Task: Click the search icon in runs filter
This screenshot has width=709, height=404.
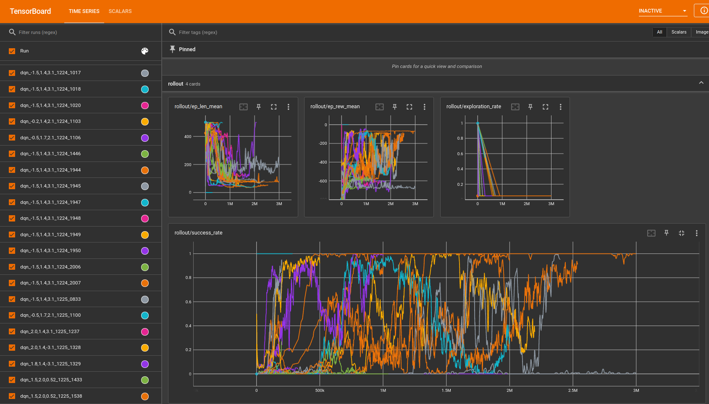Action: (x=12, y=32)
